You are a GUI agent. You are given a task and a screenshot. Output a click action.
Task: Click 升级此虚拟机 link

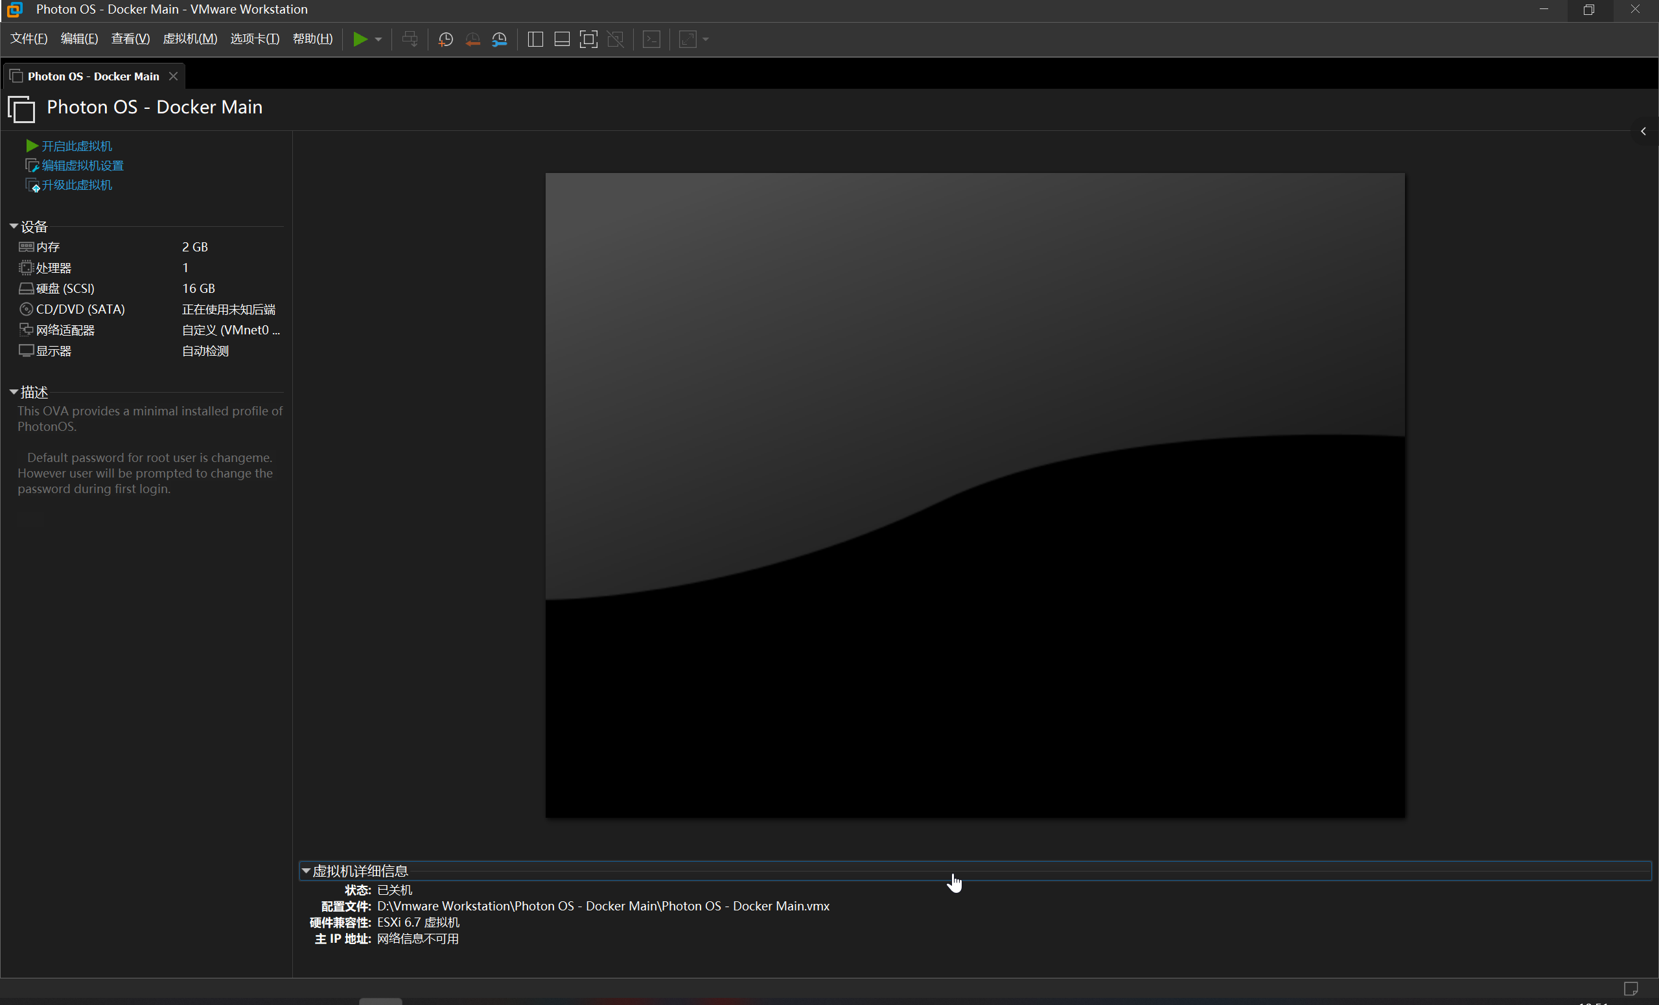(76, 185)
